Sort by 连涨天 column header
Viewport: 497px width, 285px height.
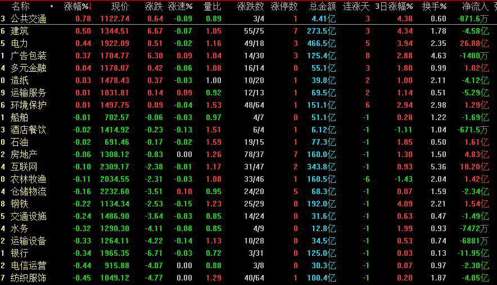click(x=356, y=6)
